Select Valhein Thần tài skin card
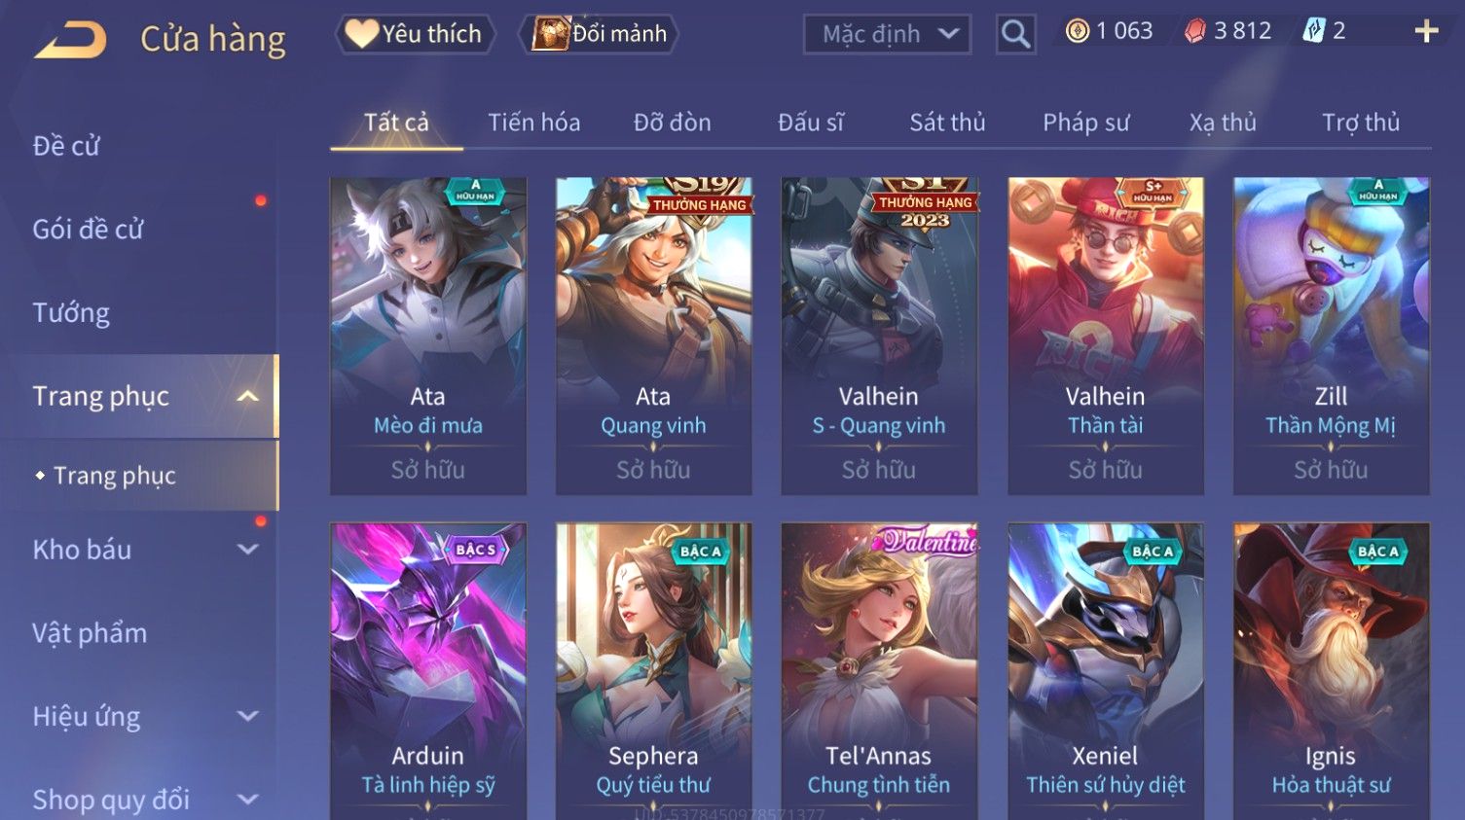 tap(1106, 336)
